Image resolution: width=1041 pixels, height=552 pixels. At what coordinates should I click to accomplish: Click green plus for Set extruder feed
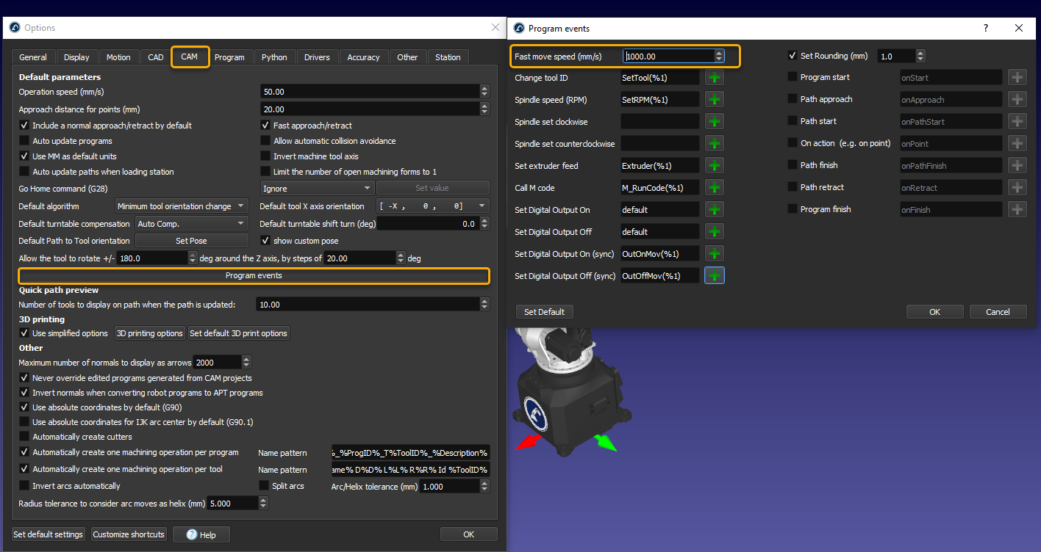click(x=715, y=165)
